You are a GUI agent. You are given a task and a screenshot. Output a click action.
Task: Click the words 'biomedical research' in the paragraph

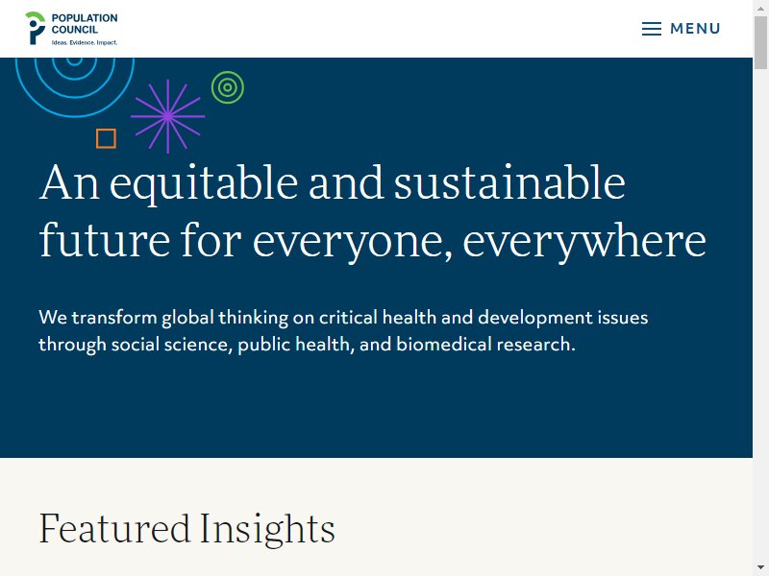pos(484,345)
